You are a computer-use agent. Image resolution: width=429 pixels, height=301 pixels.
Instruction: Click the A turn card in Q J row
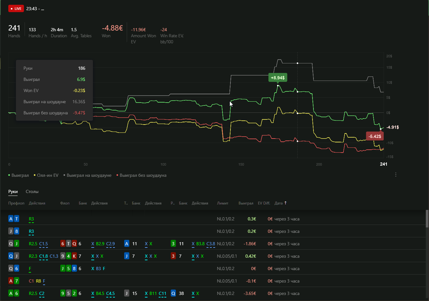click(x=127, y=244)
